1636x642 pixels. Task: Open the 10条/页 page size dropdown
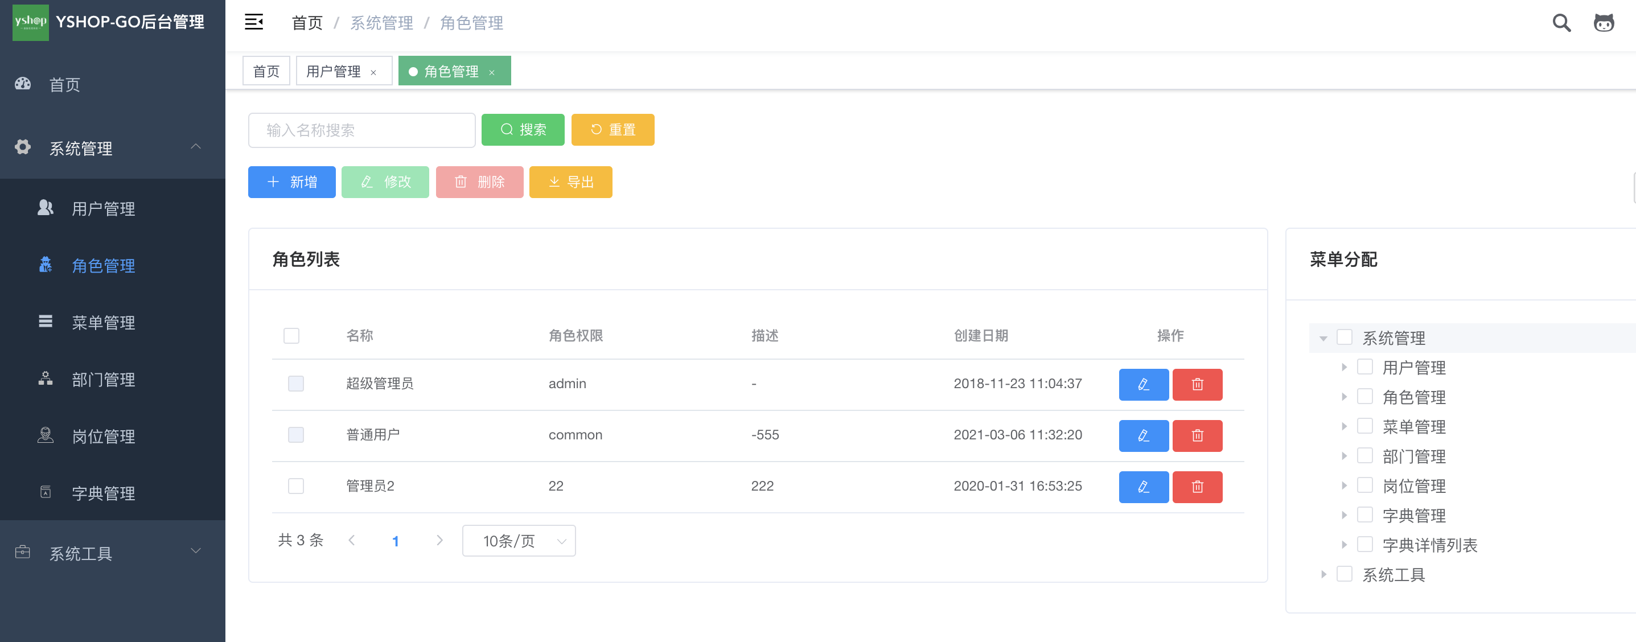(x=519, y=540)
